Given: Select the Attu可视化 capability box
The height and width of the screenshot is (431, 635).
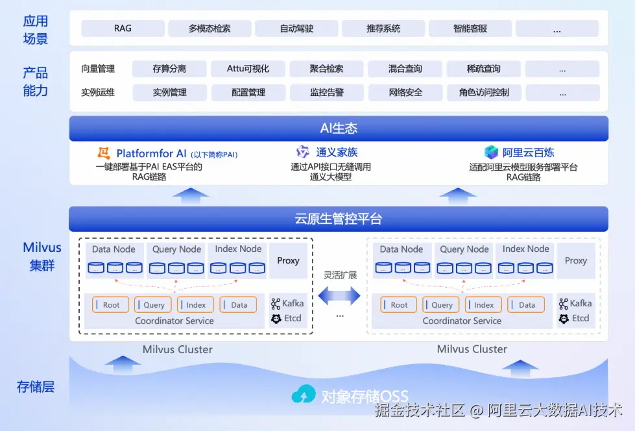Looking at the screenshot, I should [x=248, y=69].
